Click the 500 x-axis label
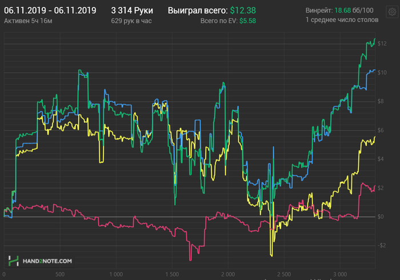The height and width of the screenshot is (280, 400). pyautogui.click(x=60, y=274)
